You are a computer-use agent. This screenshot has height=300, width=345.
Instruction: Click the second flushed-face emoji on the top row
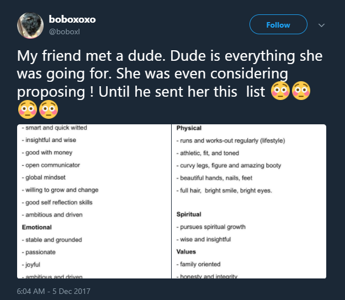301,90
